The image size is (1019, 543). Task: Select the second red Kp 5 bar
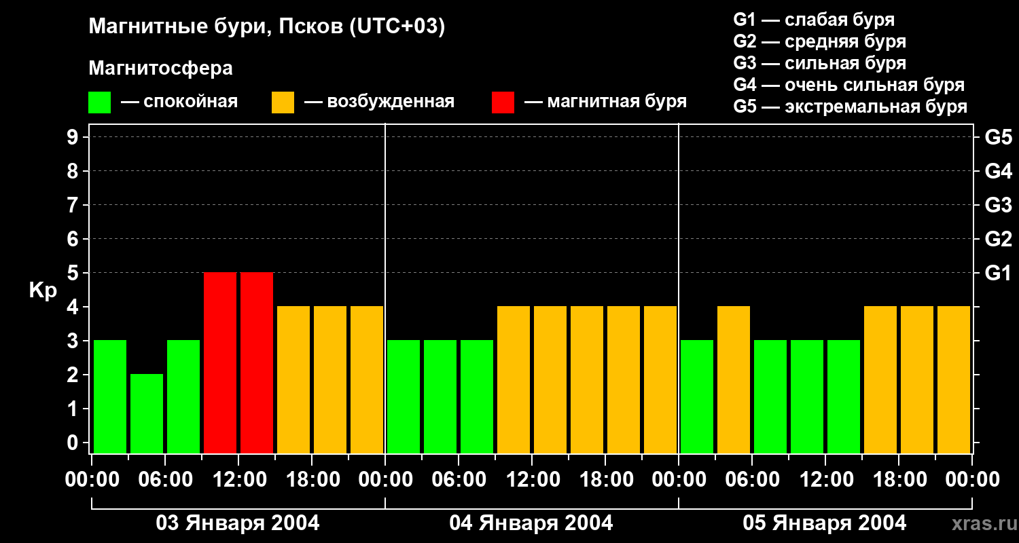tap(257, 362)
